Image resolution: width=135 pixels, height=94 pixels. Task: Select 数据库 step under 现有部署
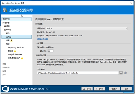[7, 26]
